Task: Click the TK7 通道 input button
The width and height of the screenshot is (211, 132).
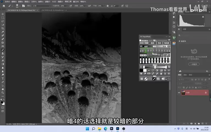Action: (x=152, y=43)
